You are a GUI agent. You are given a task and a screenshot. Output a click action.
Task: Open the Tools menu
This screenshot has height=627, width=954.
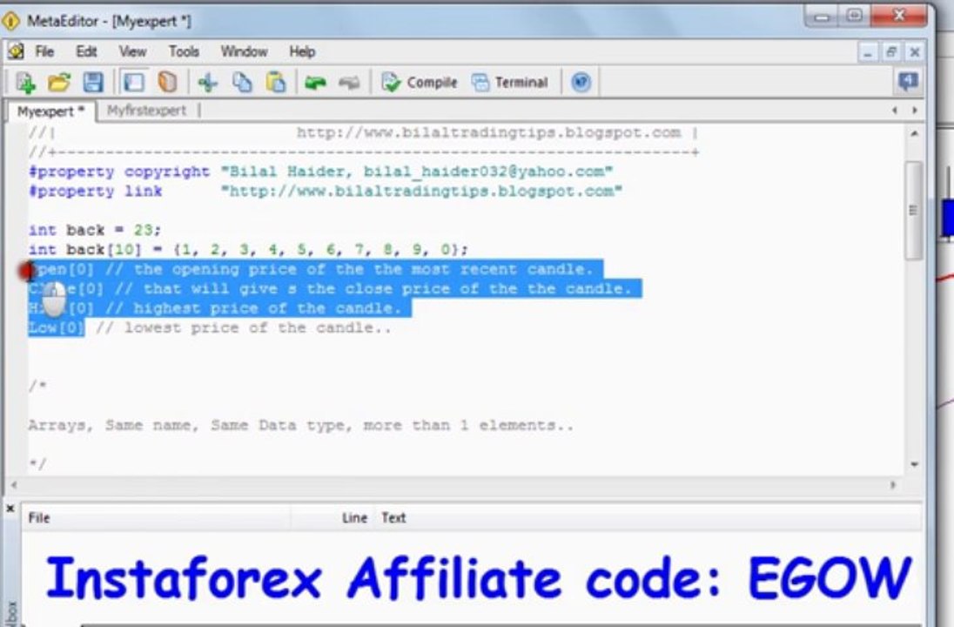pos(184,51)
